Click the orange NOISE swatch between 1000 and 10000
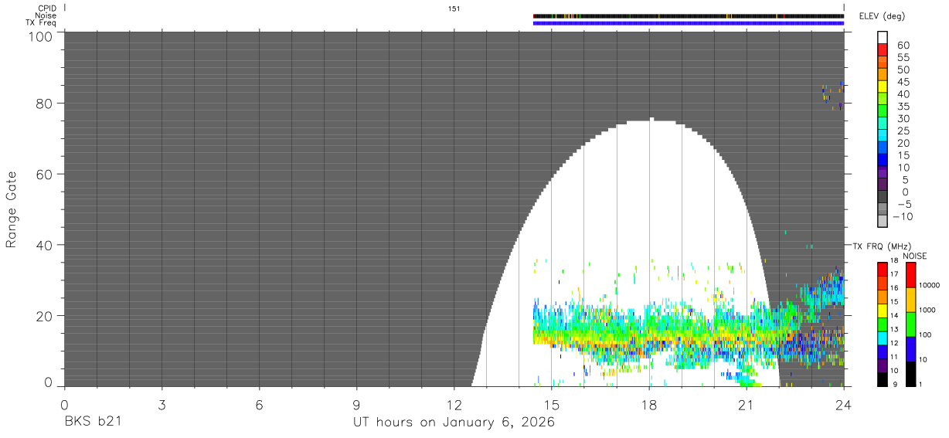 point(910,300)
